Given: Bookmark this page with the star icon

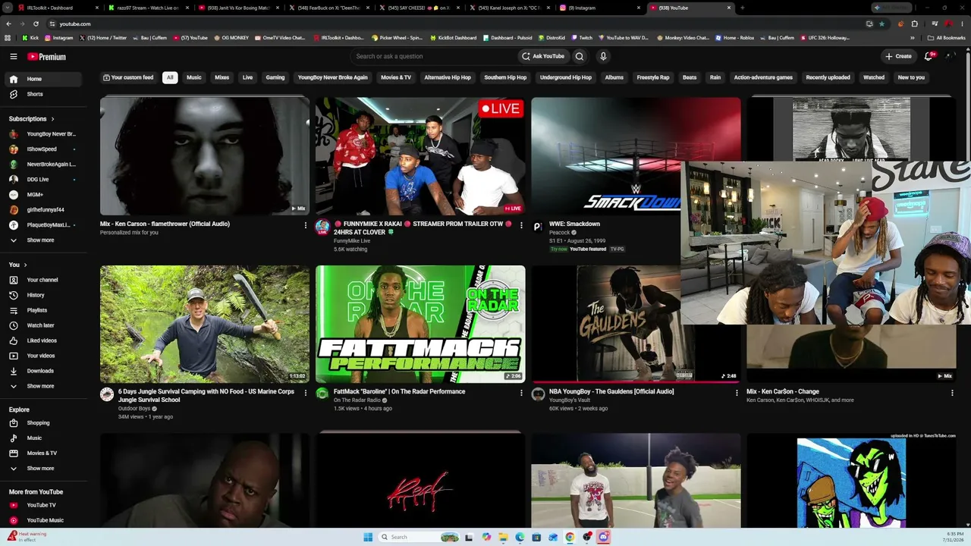Looking at the screenshot, I should [881, 24].
